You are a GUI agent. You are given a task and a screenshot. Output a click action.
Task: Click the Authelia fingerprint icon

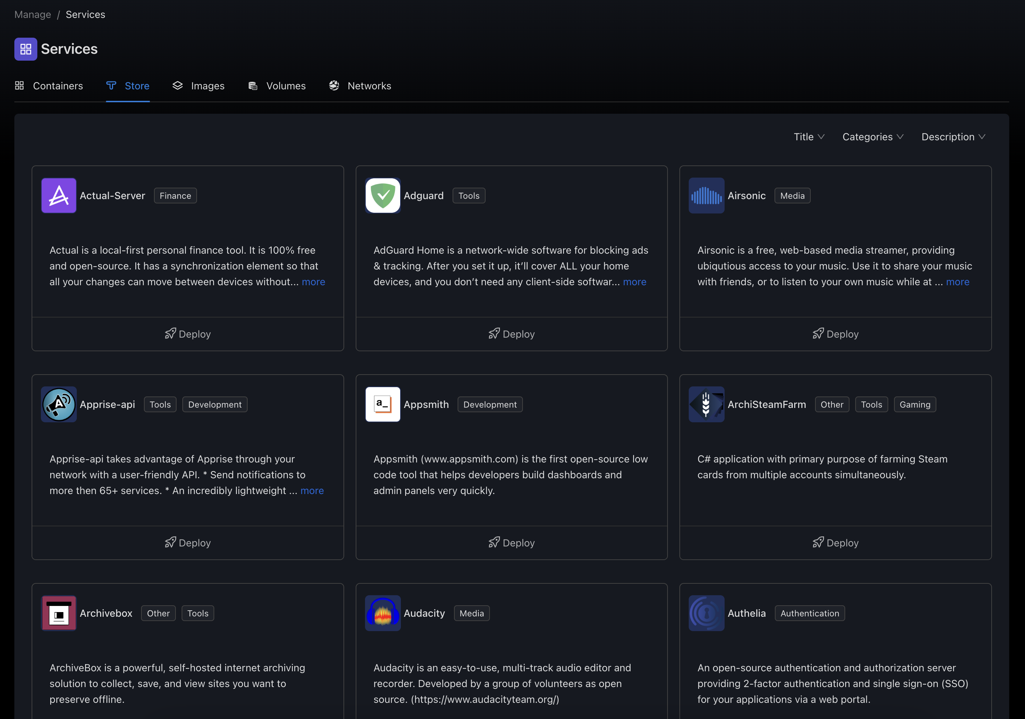706,613
